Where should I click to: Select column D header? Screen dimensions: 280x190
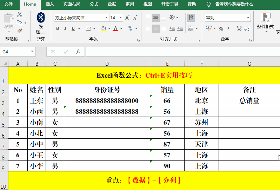(107, 64)
